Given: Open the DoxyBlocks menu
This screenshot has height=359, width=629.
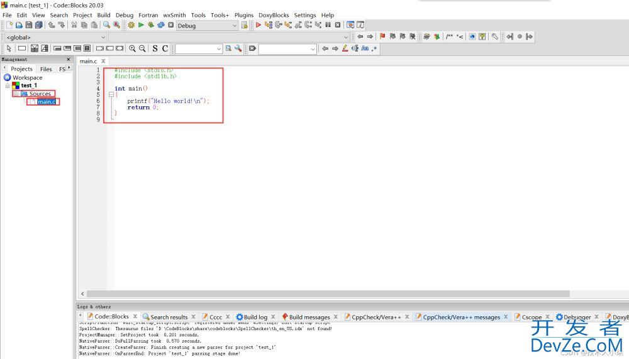Looking at the screenshot, I should click(x=274, y=15).
